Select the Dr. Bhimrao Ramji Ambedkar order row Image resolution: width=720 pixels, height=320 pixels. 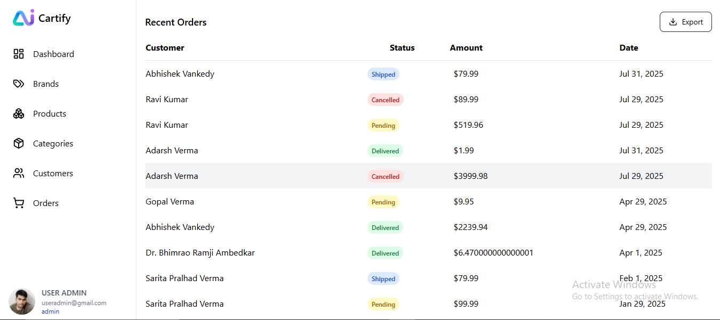[x=200, y=253]
